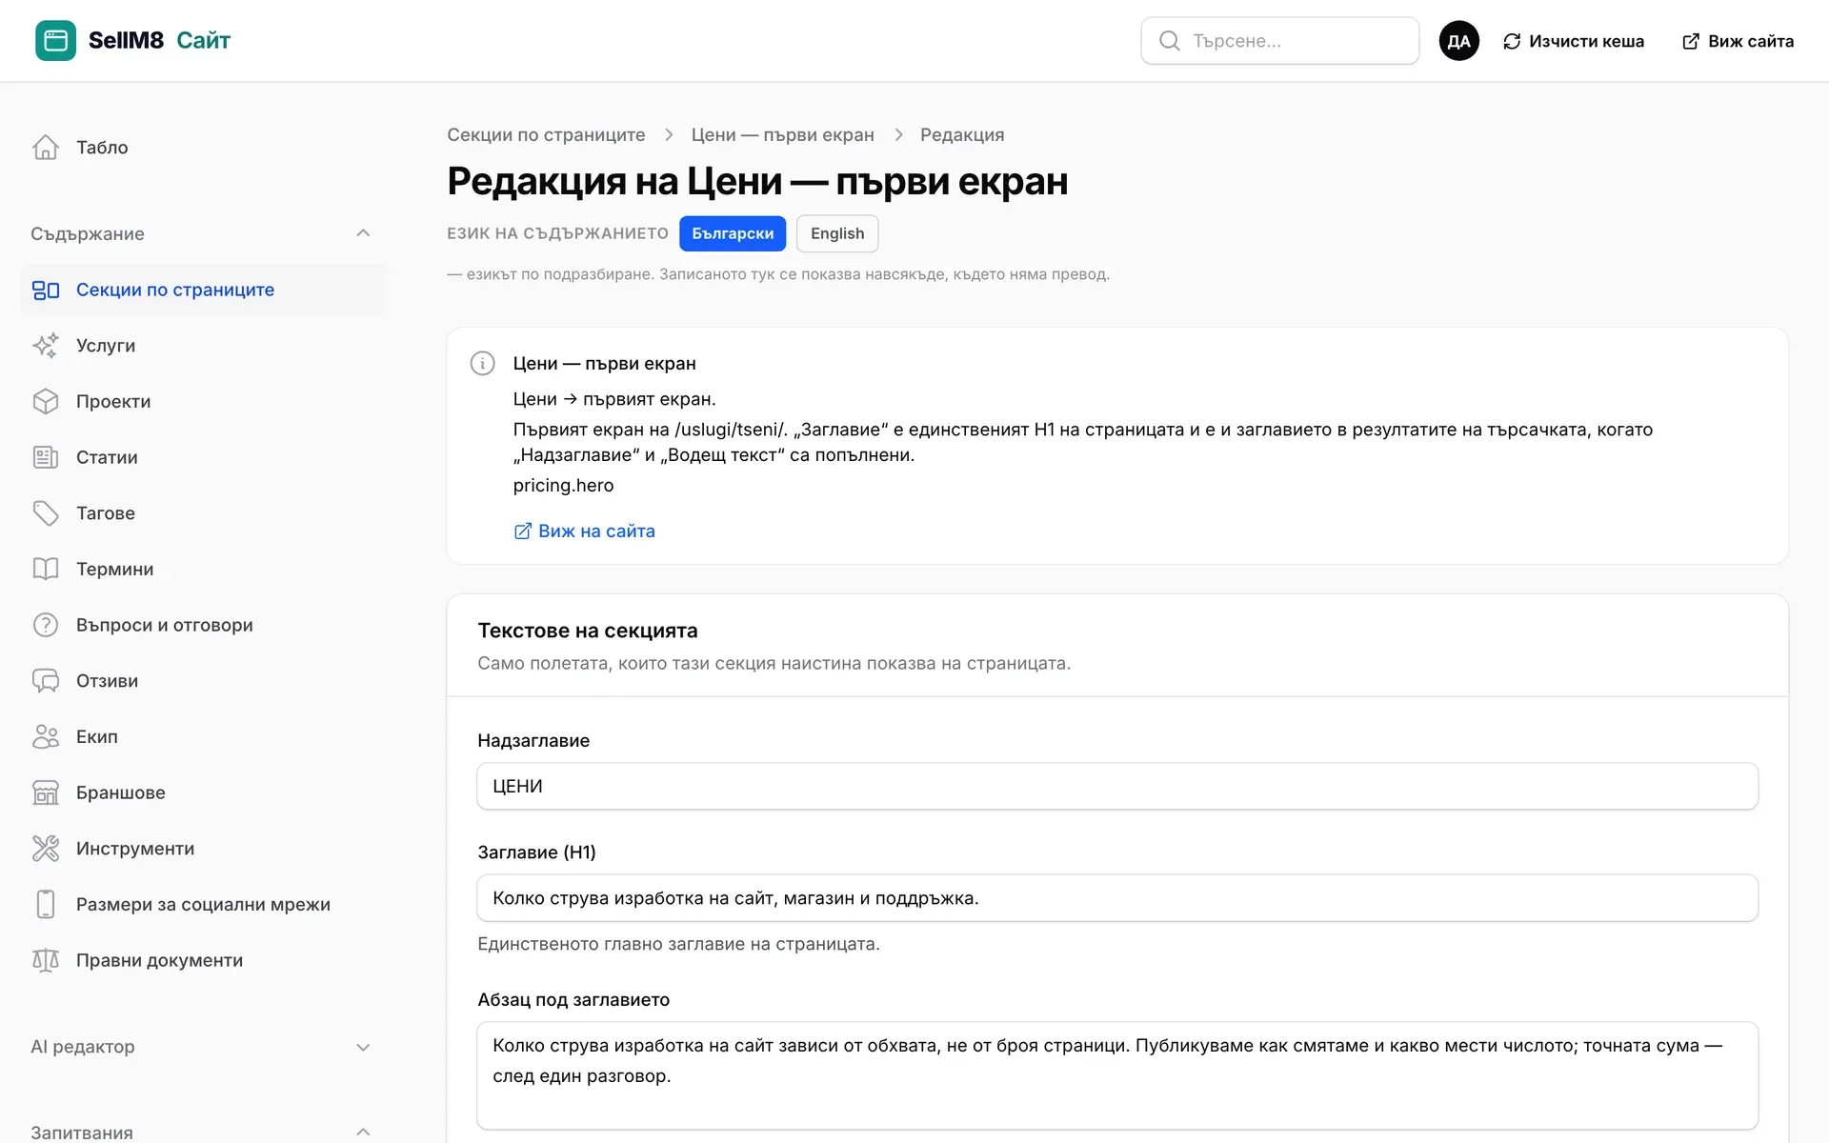This screenshot has width=1829, height=1143.
Task: Click Цени — първи екран breadcrumb
Action: pos(783,135)
